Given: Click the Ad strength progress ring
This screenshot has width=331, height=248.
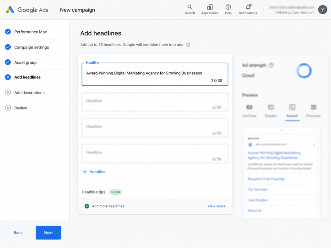Looking at the screenshot, I should coord(304,71).
